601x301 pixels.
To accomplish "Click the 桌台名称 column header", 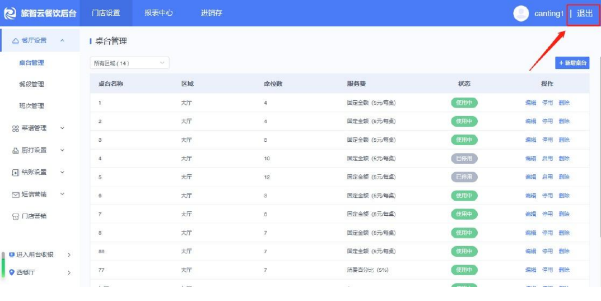I will click(x=111, y=84).
